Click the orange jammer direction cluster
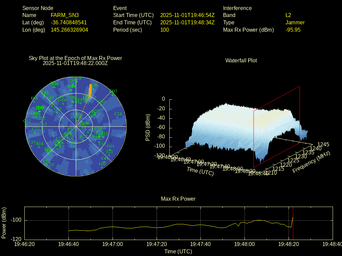 (90, 91)
